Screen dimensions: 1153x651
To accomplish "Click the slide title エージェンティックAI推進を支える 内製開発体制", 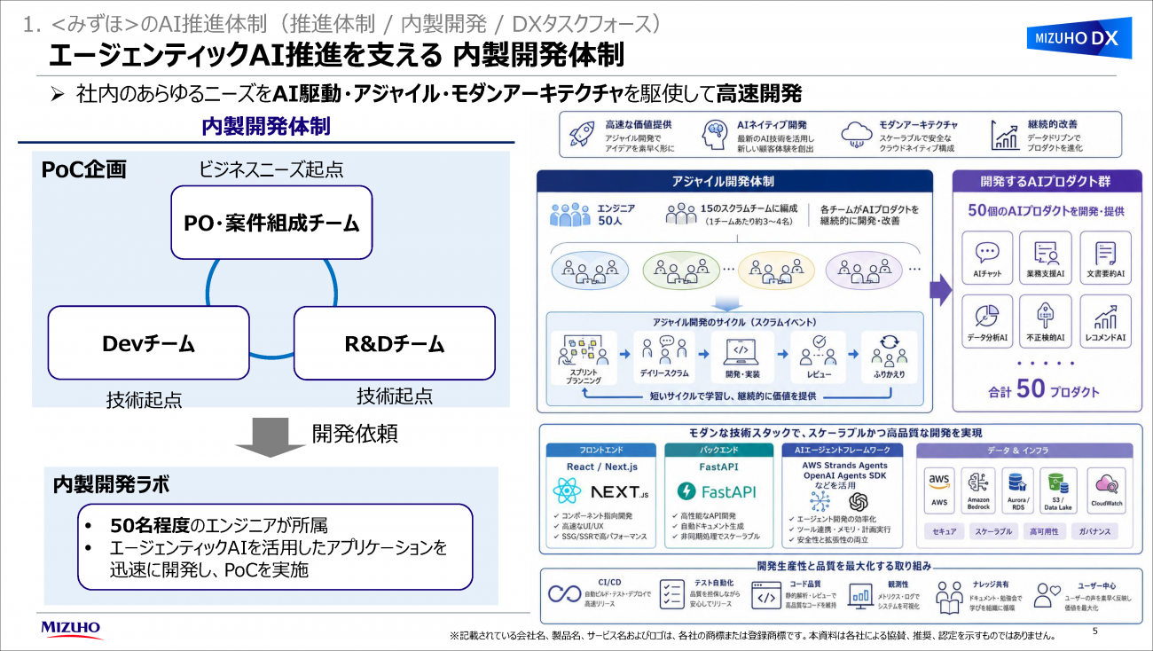I will pos(336,55).
